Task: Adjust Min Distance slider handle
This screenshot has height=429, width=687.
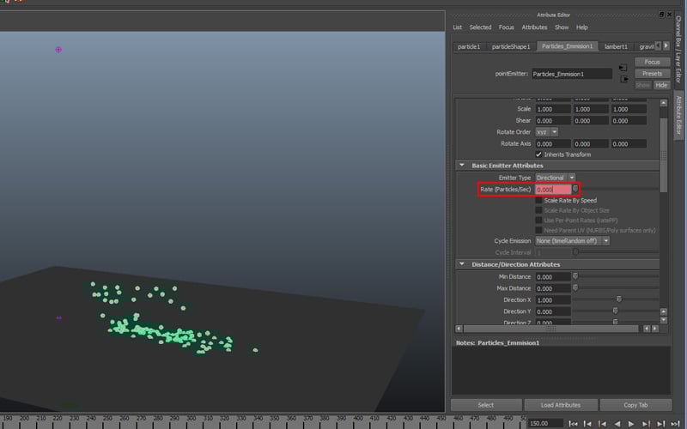Action: pyautogui.click(x=575, y=276)
